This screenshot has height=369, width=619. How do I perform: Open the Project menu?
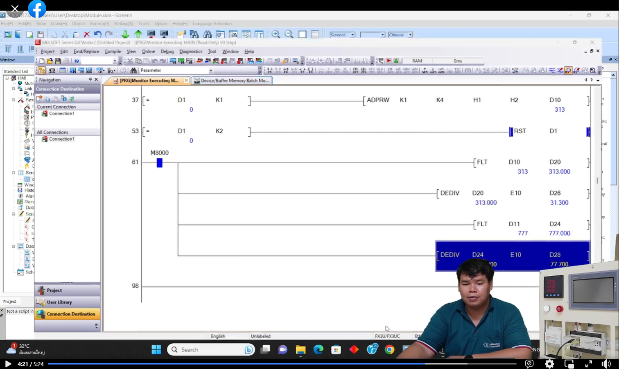coord(47,52)
